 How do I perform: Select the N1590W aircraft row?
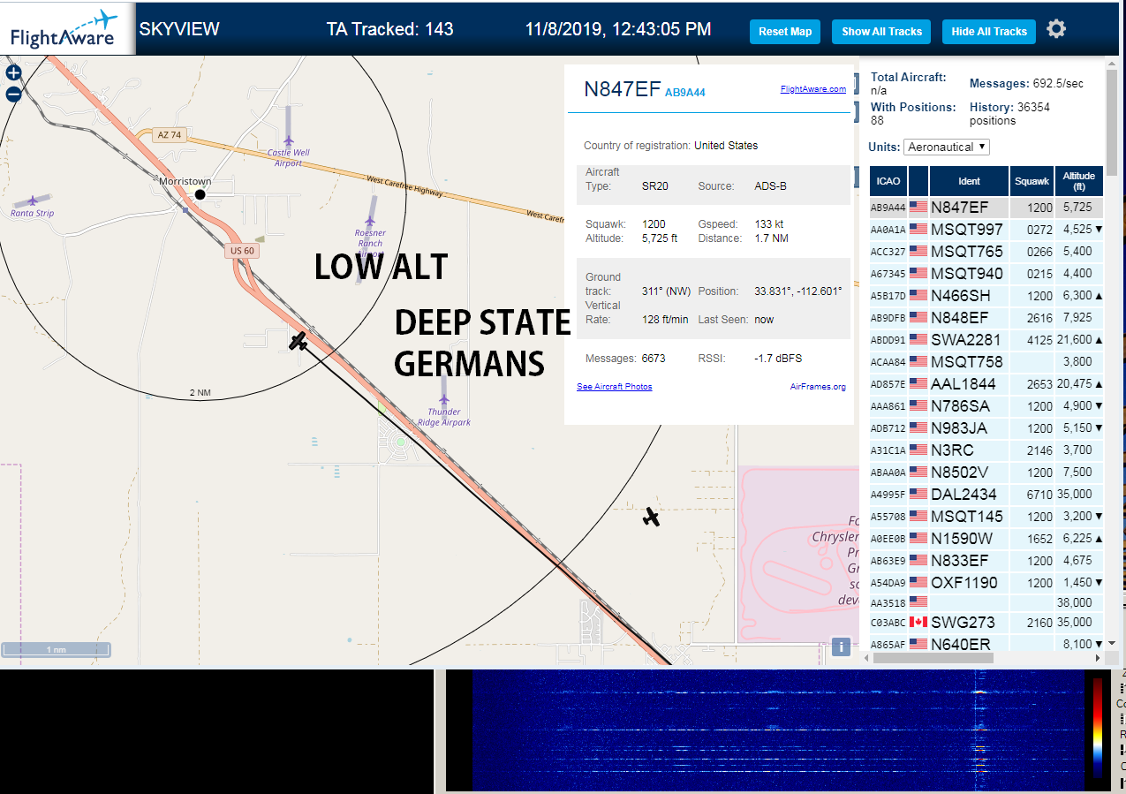(x=986, y=539)
